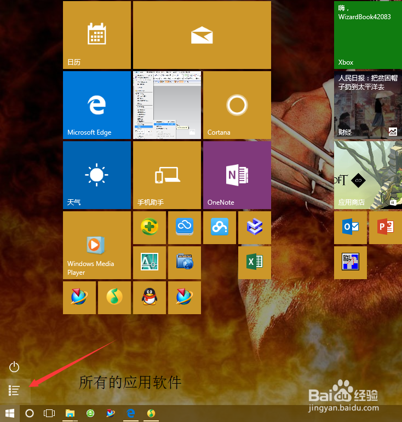Viewport: 402px width, 422px height.
Task: Launch the OneNote tile
Action: [x=237, y=175]
